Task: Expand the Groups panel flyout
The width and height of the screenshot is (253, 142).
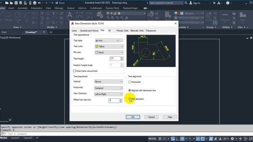Action: pyautogui.click(x=211, y=27)
